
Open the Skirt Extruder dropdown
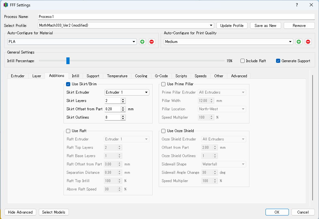click(x=127, y=92)
